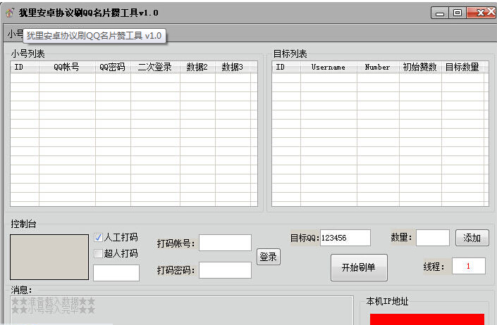Sort 小号列表 by ID column header
The image size is (497, 325).
coord(25,67)
